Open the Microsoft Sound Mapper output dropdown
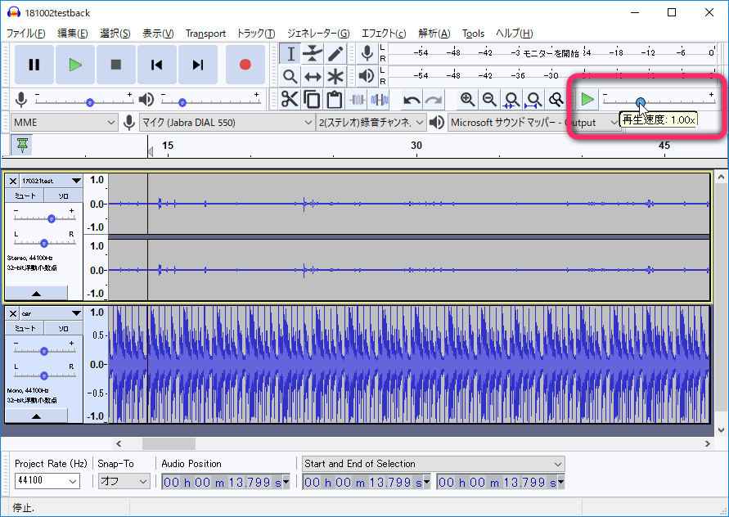 (534, 122)
